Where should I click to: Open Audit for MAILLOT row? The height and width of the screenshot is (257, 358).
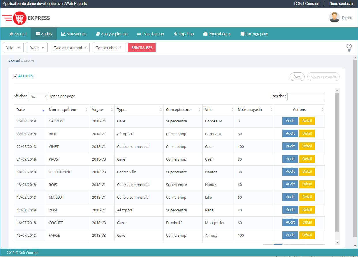(x=290, y=197)
